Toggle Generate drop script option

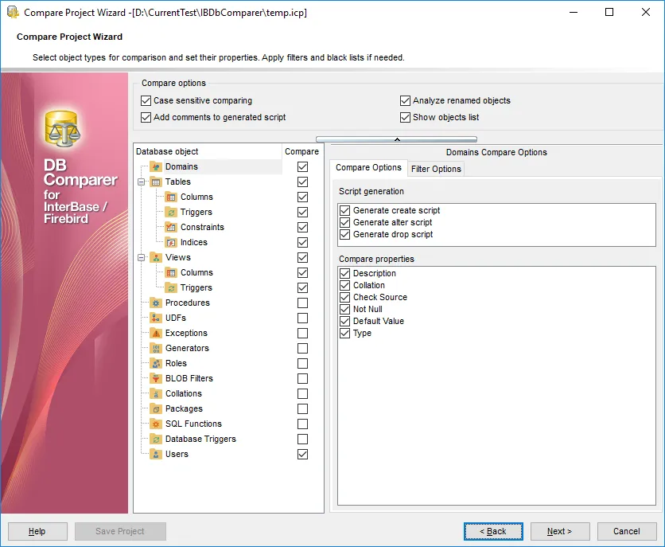344,234
